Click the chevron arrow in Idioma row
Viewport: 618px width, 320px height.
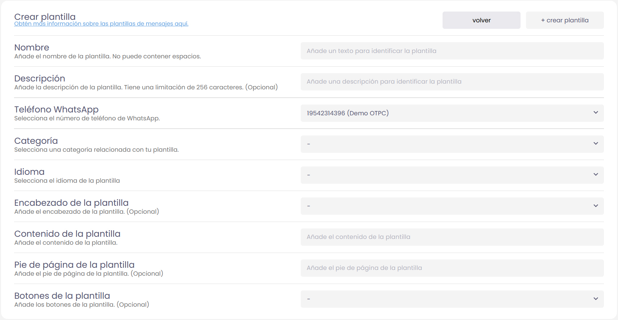tap(596, 175)
